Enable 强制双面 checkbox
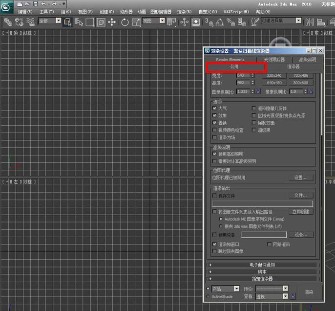The width and height of the screenshot is (335, 311). [254, 123]
